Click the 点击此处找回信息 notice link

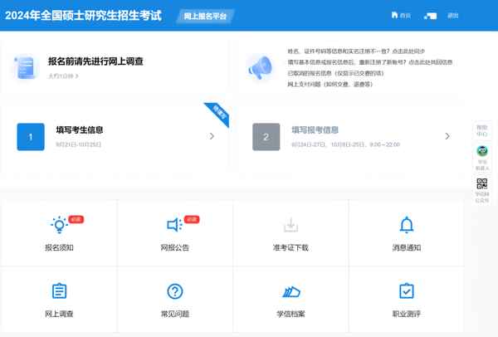(x=430, y=62)
